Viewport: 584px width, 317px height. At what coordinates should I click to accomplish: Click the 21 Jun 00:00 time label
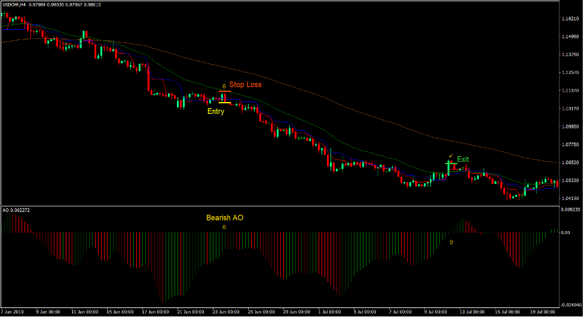pos(191,312)
